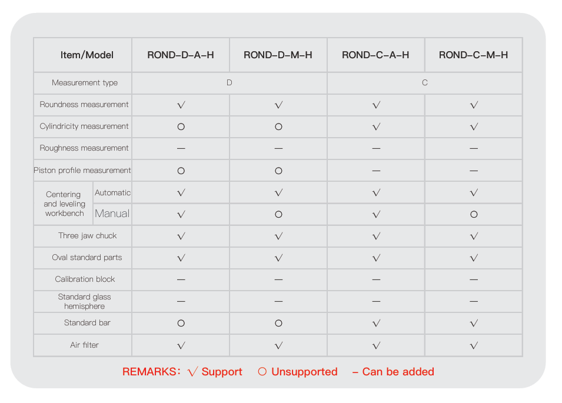Select the Three jaw chuck checkmark under ROND-C-A-H
The height and width of the screenshot is (403, 562).
click(x=376, y=237)
